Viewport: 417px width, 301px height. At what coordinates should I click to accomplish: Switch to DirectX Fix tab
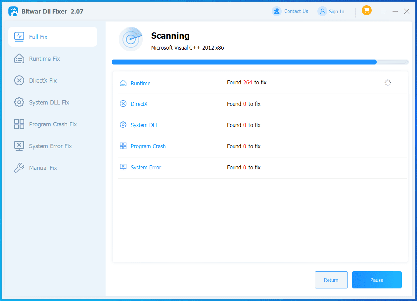click(53, 80)
